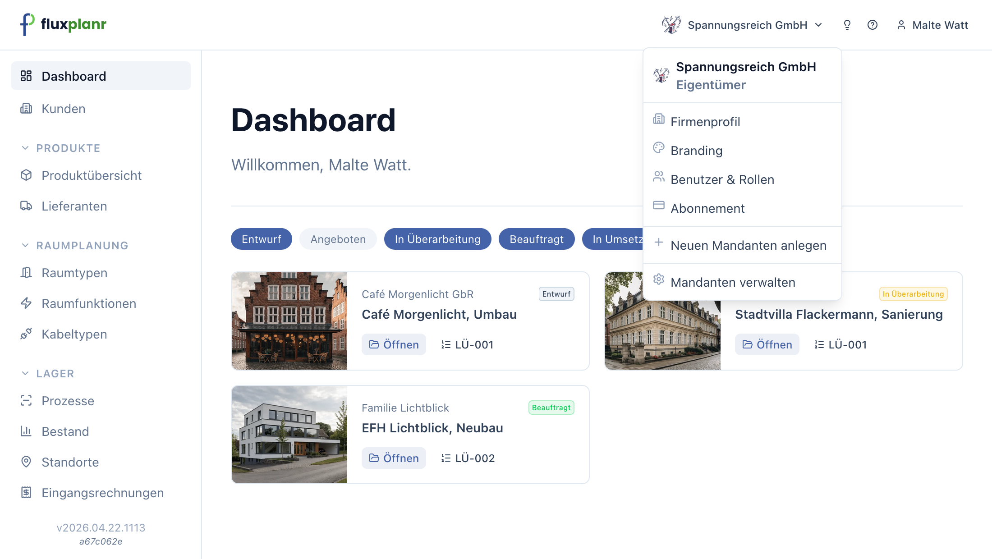Image resolution: width=992 pixels, height=559 pixels.
Task: Toggle the In Überarbeitung status filter
Action: (438, 239)
